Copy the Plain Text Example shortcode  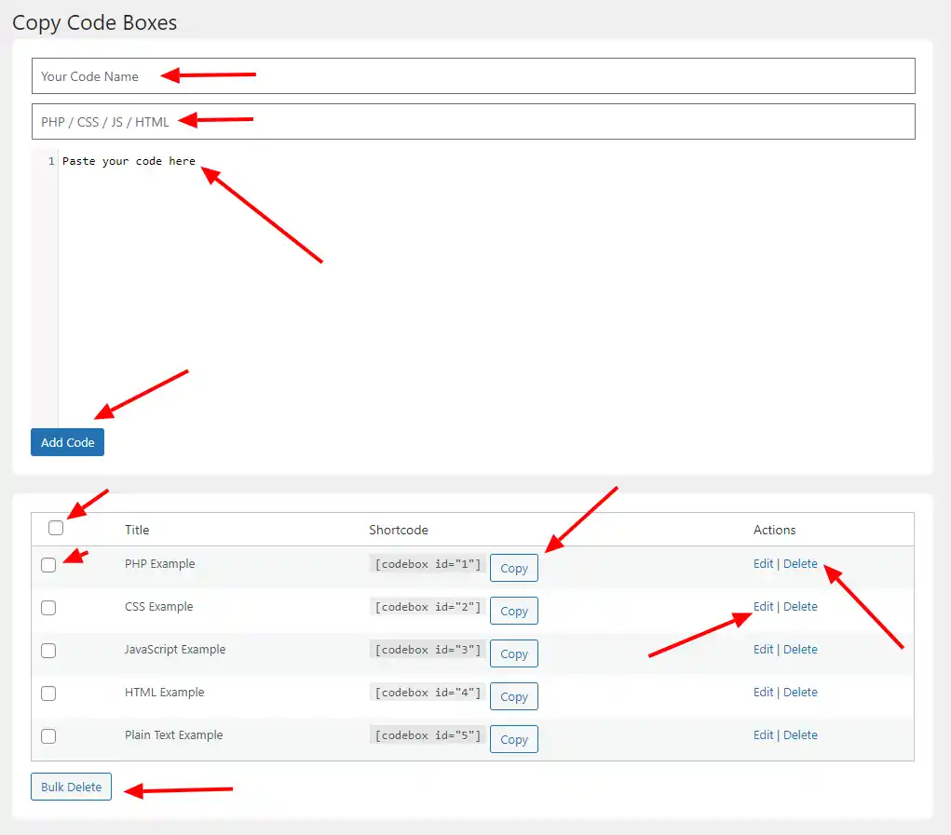[513, 738]
